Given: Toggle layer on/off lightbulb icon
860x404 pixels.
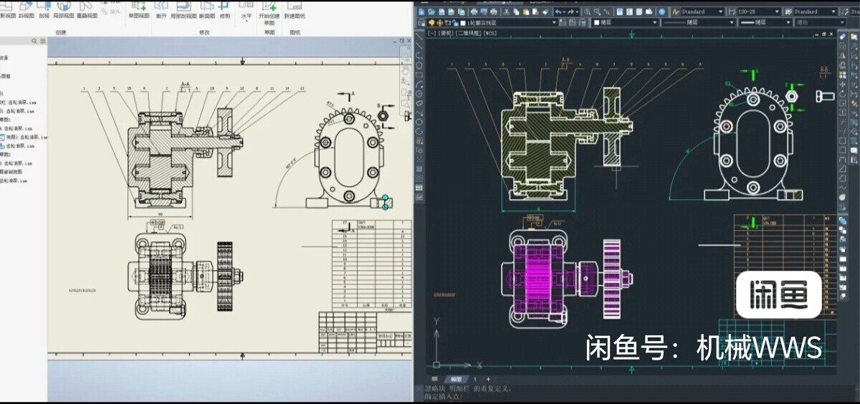Looking at the screenshot, I should (x=431, y=22).
